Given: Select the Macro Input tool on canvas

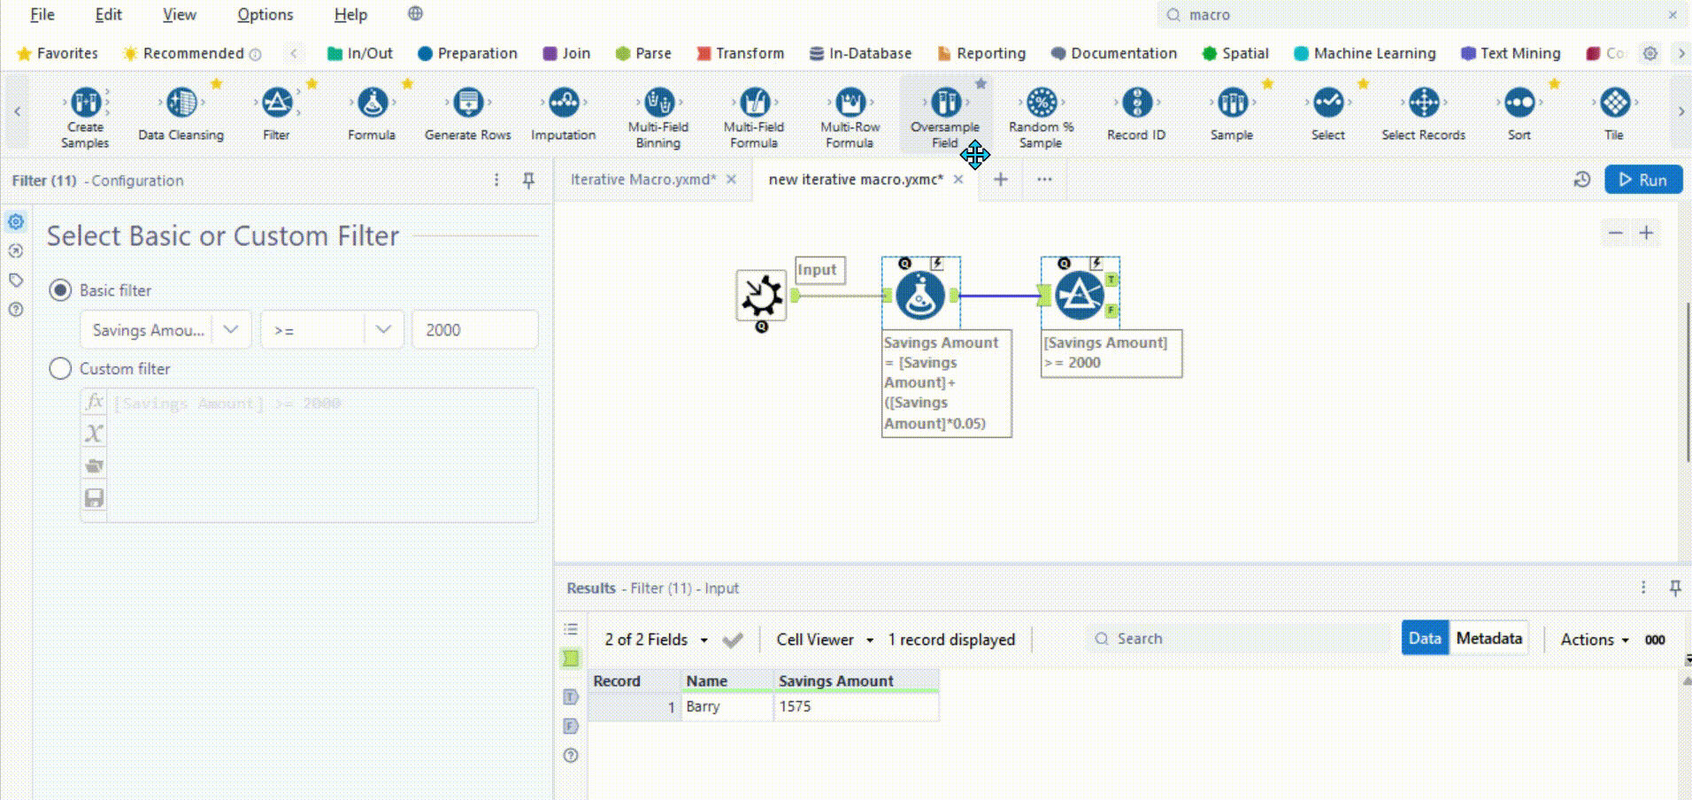Looking at the screenshot, I should [x=761, y=296].
